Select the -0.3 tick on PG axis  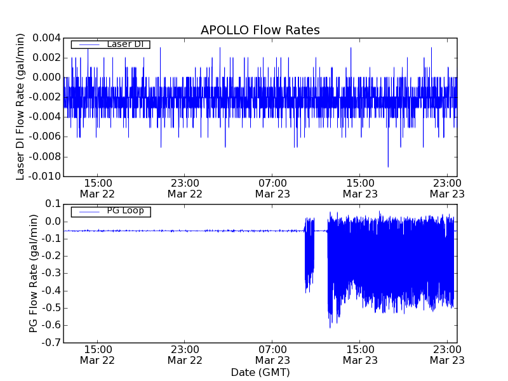[x=51, y=274]
